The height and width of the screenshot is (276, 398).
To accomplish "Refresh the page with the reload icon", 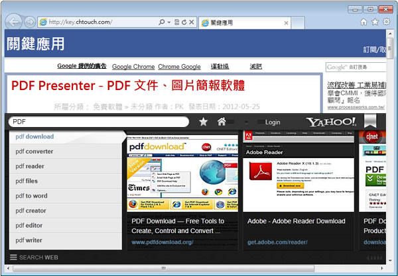I will pyautogui.click(x=184, y=23).
